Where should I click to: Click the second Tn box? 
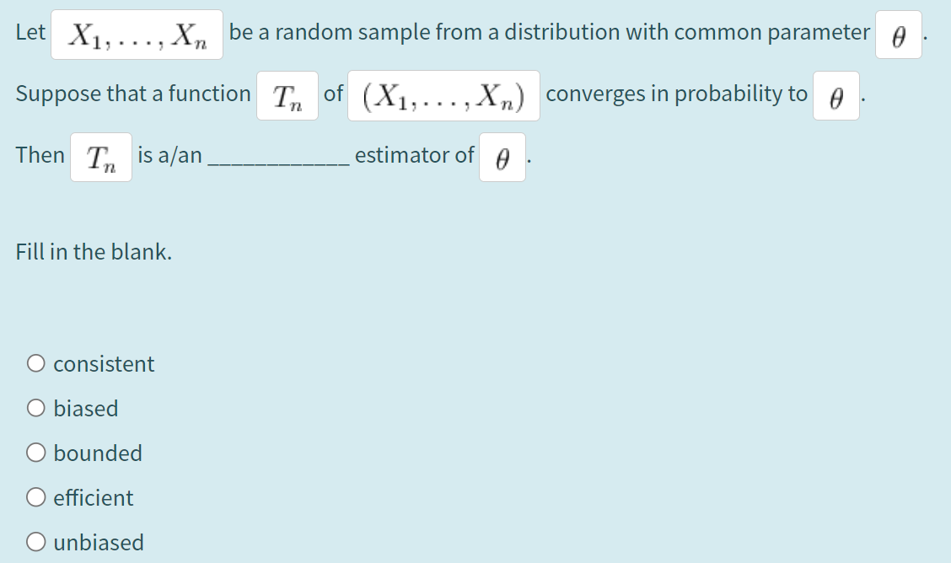coord(100,157)
